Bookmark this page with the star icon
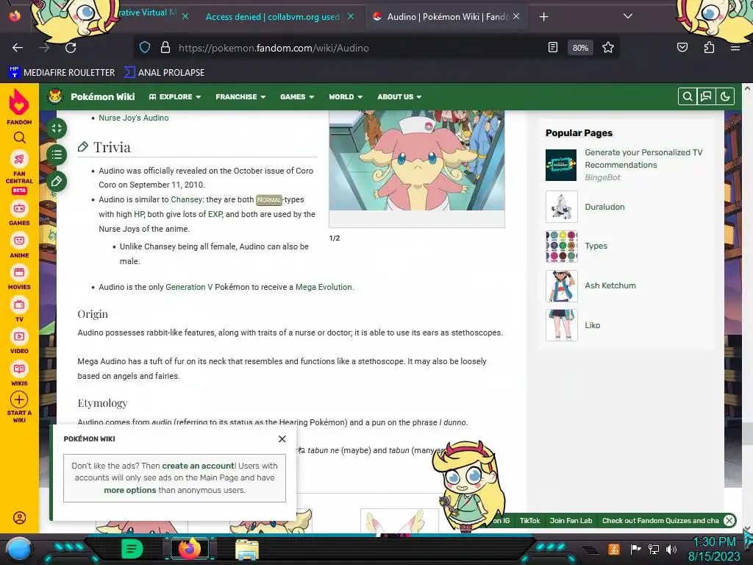 (x=608, y=48)
